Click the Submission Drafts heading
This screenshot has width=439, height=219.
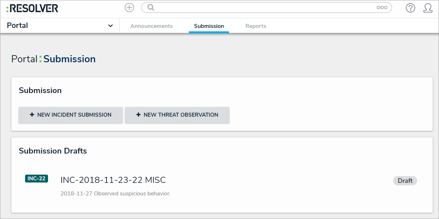[53, 151]
